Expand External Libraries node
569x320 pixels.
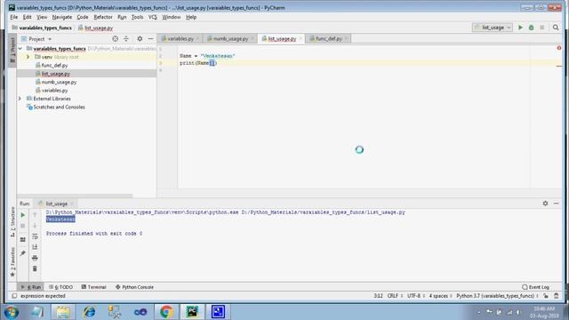(x=20, y=99)
